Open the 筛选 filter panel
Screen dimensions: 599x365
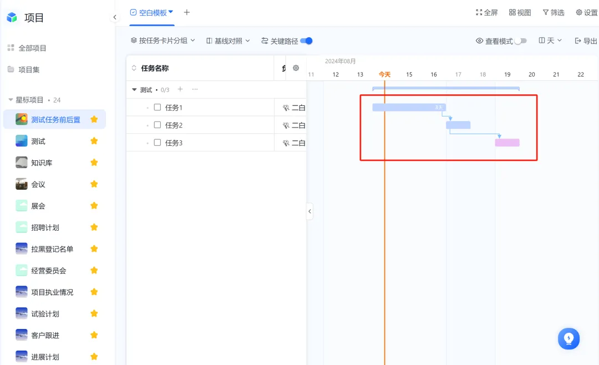(x=554, y=13)
